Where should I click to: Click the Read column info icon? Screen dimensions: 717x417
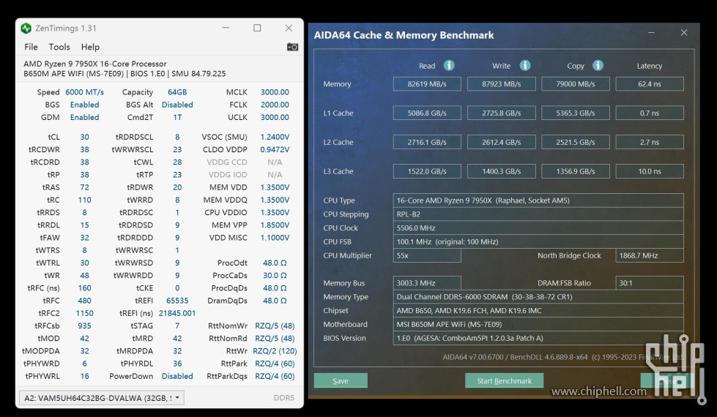(449, 65)
